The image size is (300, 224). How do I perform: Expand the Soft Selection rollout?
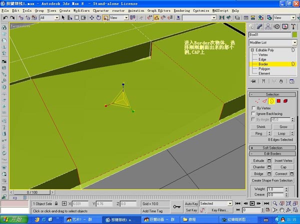(x=272, y=147)
